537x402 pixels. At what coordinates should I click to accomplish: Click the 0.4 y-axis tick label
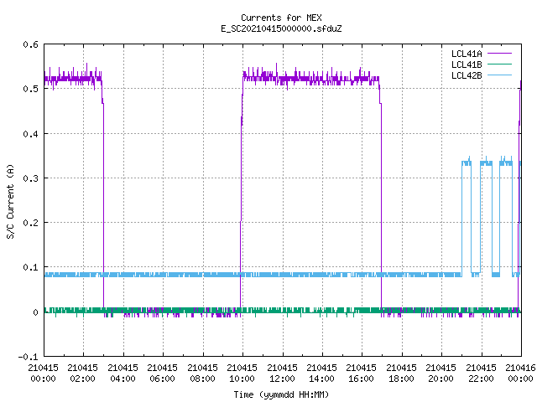pyautogui.click(x=30, y=134)
